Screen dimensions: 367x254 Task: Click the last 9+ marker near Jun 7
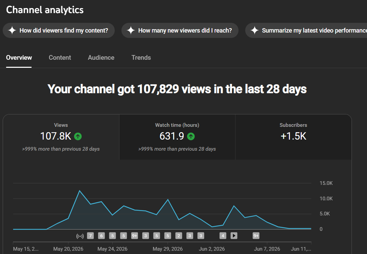click(x=256, y=236)
